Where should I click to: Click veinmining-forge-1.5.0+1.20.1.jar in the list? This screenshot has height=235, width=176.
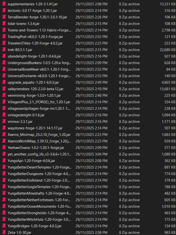point(34,95)
